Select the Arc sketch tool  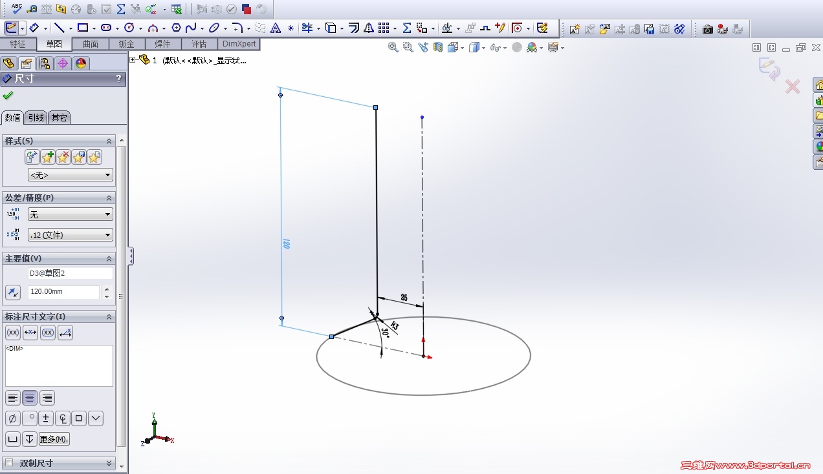click(153, 28)
